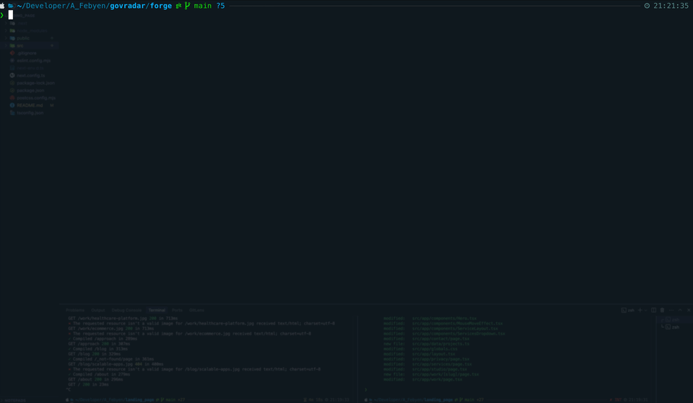Open the Ports panel tab

point(177,310)
